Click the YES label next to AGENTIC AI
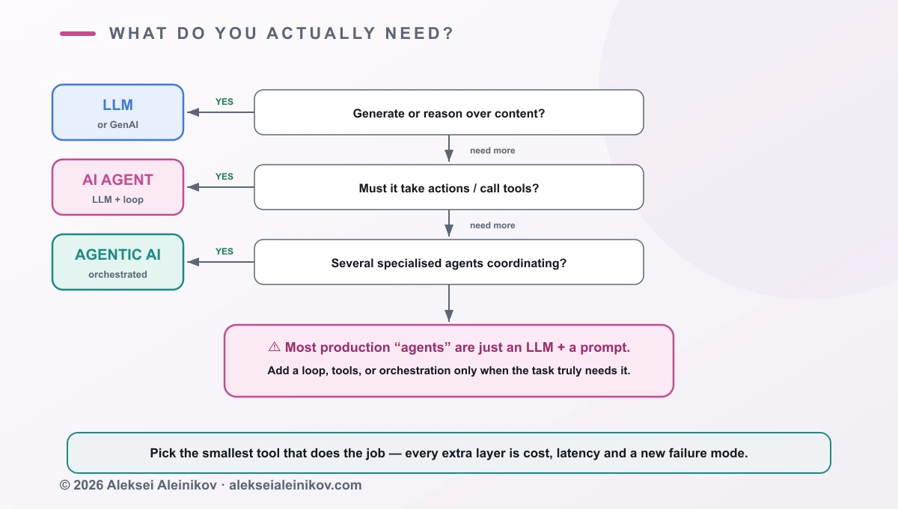This screenshot has height=509, width=898. (224, 252)
